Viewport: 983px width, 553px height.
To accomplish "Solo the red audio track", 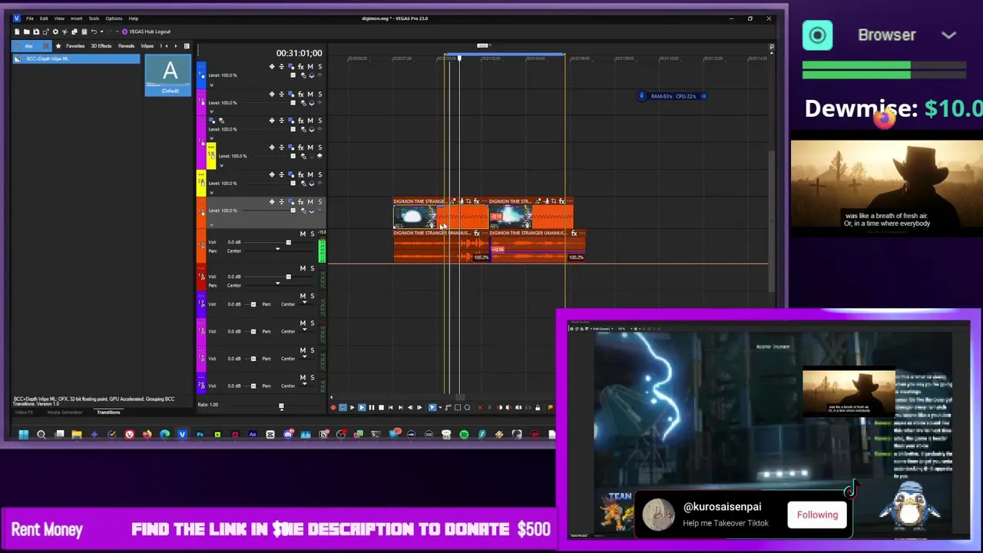I will pos(313,268).
